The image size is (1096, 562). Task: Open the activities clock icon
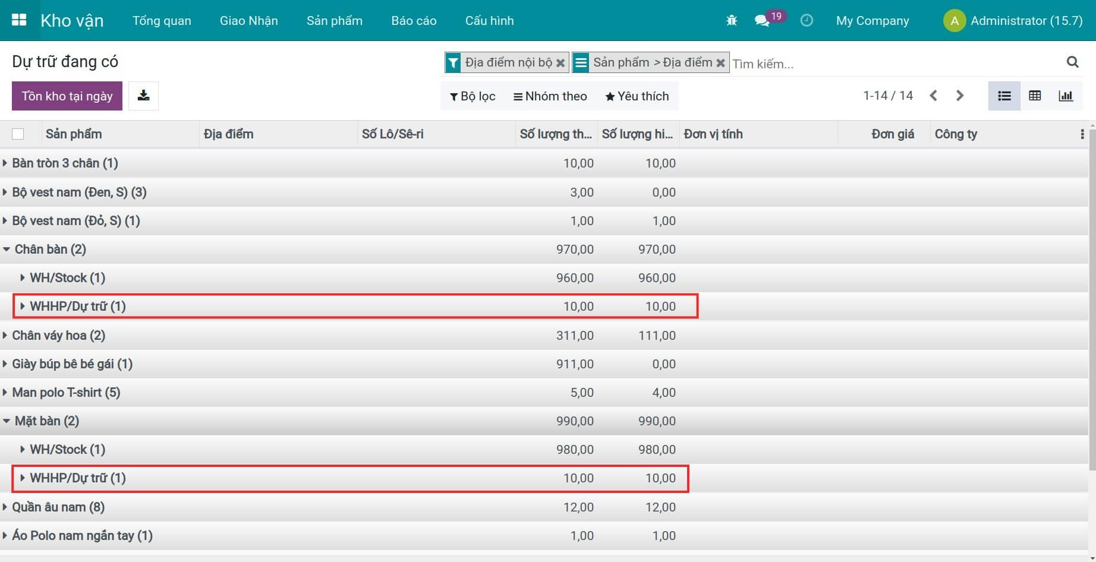tap(806, 21)
